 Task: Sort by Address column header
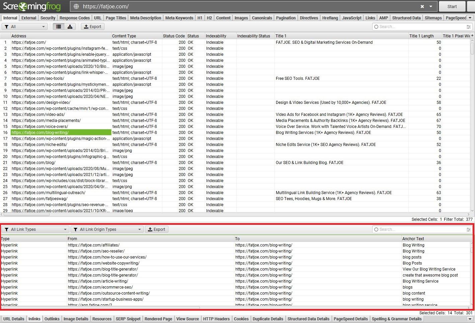61,36
